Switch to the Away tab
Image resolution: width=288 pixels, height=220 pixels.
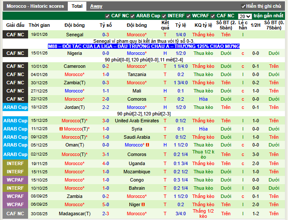coord(96,6)
